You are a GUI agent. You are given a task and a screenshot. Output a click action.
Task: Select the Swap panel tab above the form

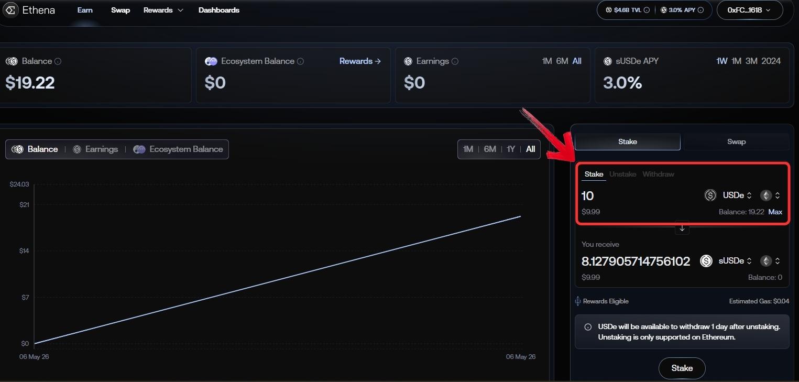[x=737, y=141]
